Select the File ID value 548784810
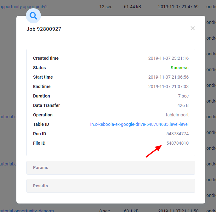 (x=178, y=143)
